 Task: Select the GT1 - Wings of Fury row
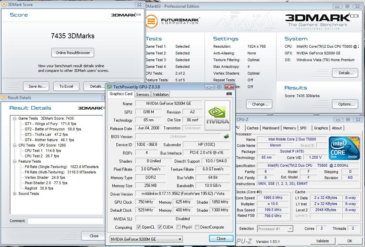pos(51,124)
